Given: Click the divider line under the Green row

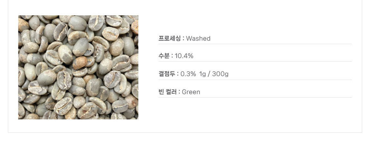Looking at the screenshot, I should [x=255, y=97].
